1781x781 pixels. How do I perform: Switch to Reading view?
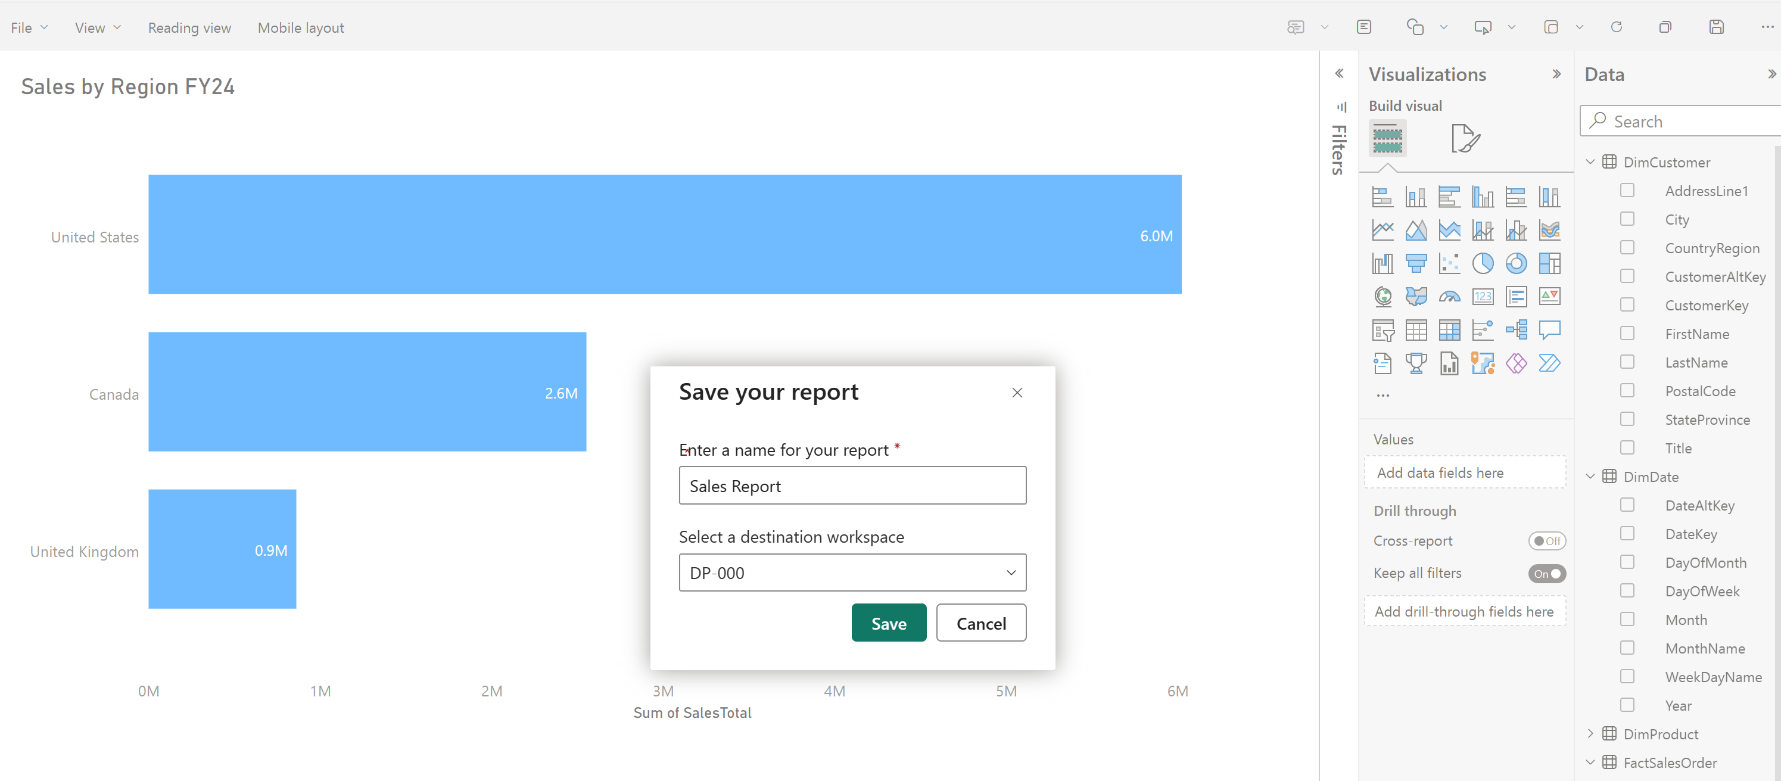pyautogui.click(x=189, y=27)
